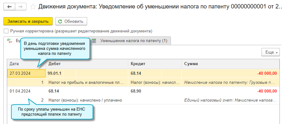282x124 pixels.
Task: Click the Дт/Кт accounting register tab icon
Action: point(10,41)
